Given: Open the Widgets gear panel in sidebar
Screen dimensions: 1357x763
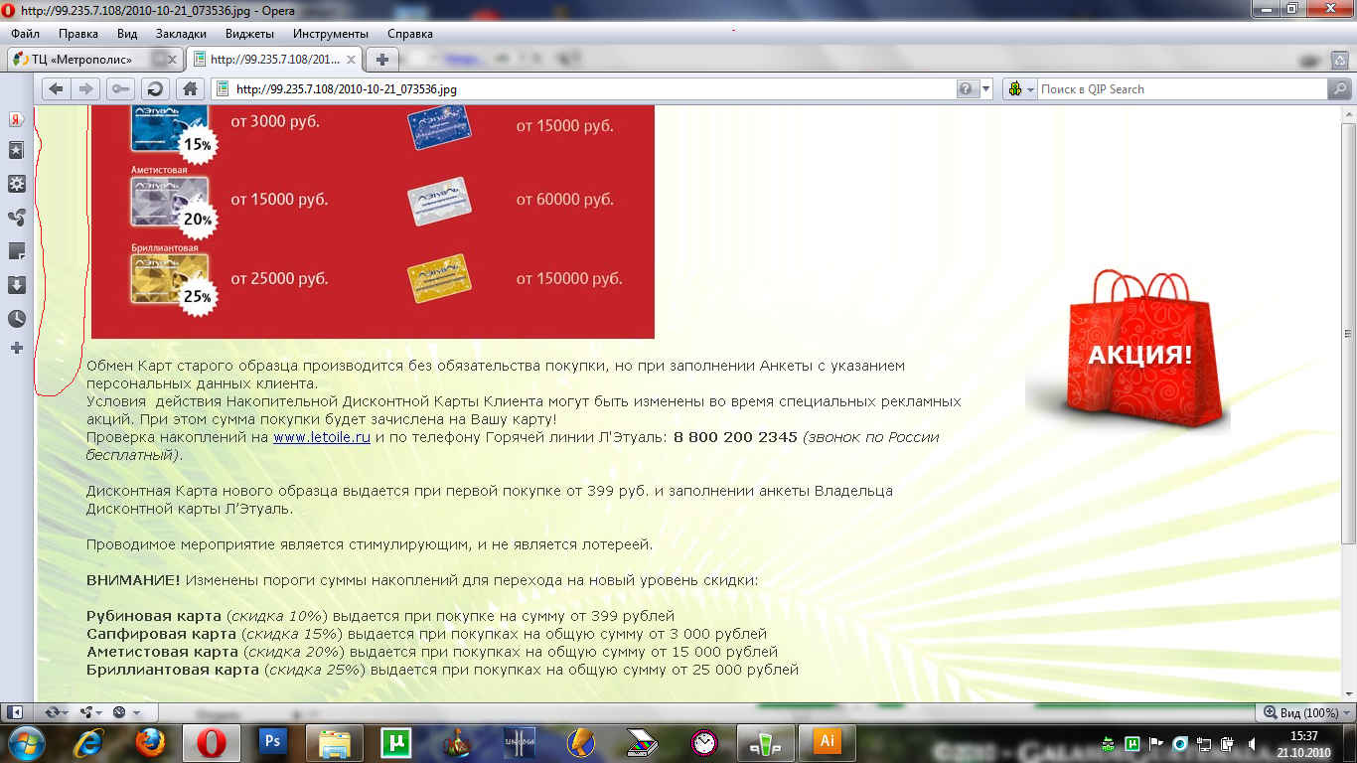Looking at the screenshot, I should point(16,184).
